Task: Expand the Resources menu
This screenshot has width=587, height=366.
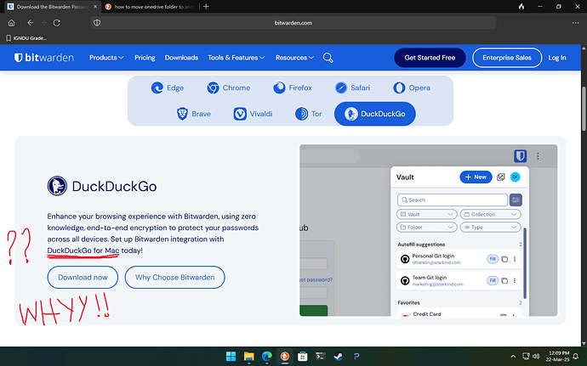Action: coord(294,58)
